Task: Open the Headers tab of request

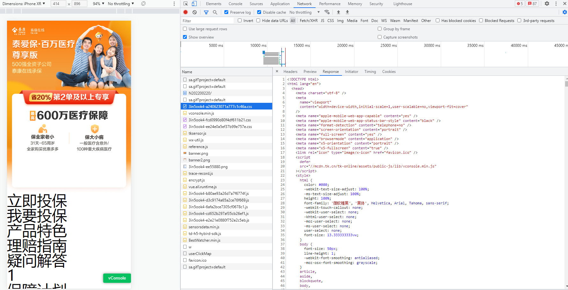Action: click(x=290, y=72)
